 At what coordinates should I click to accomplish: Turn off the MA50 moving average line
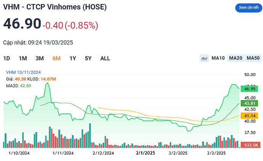tap(253, 58)
